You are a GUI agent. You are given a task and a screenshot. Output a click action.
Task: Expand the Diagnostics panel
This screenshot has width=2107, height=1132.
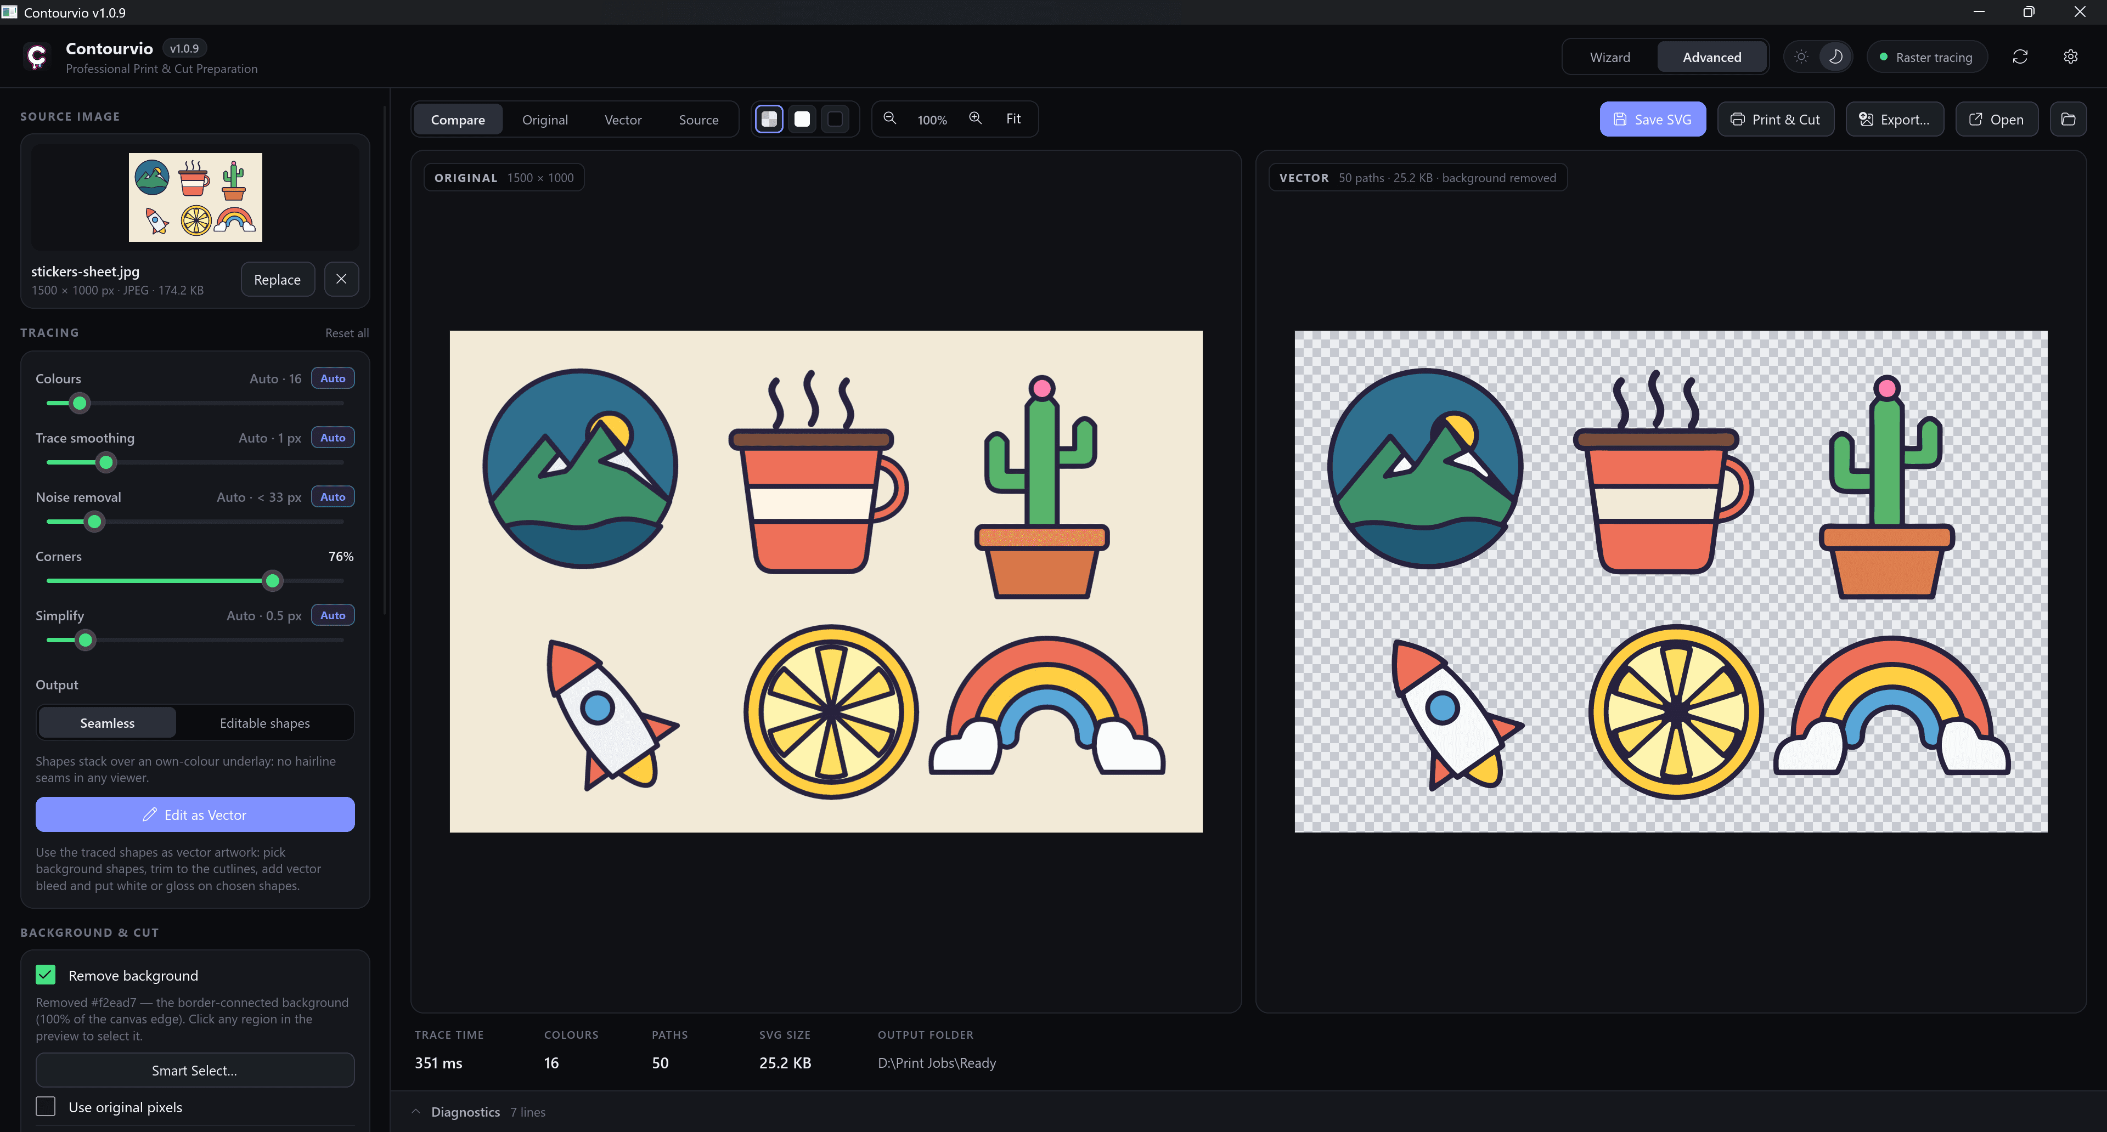(x=480, y=1112)
